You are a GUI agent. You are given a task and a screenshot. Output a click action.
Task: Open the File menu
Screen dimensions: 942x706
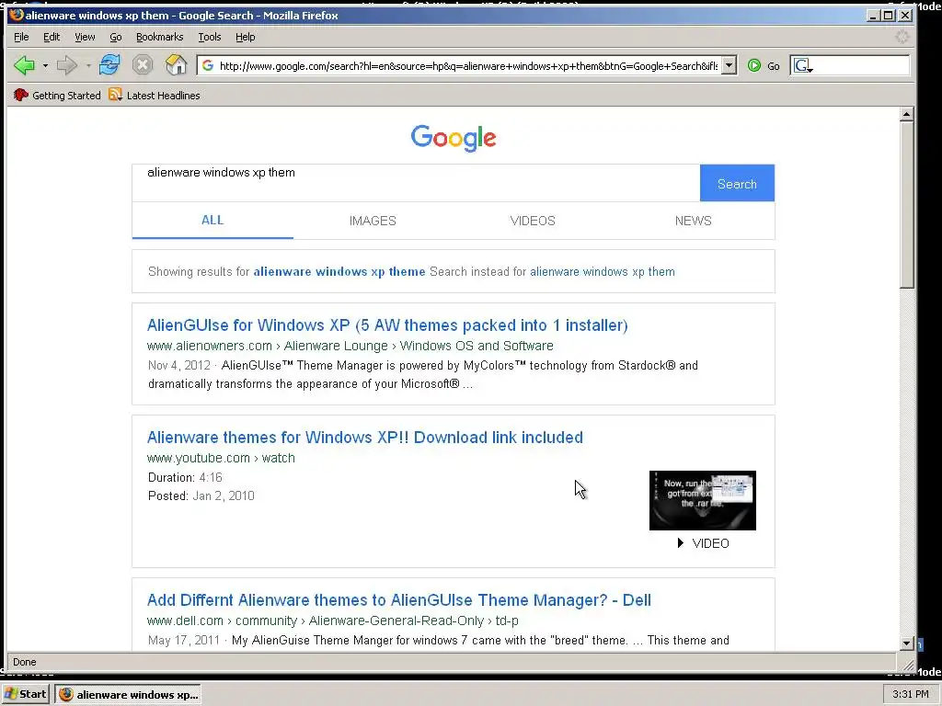(x=21, y=37)
